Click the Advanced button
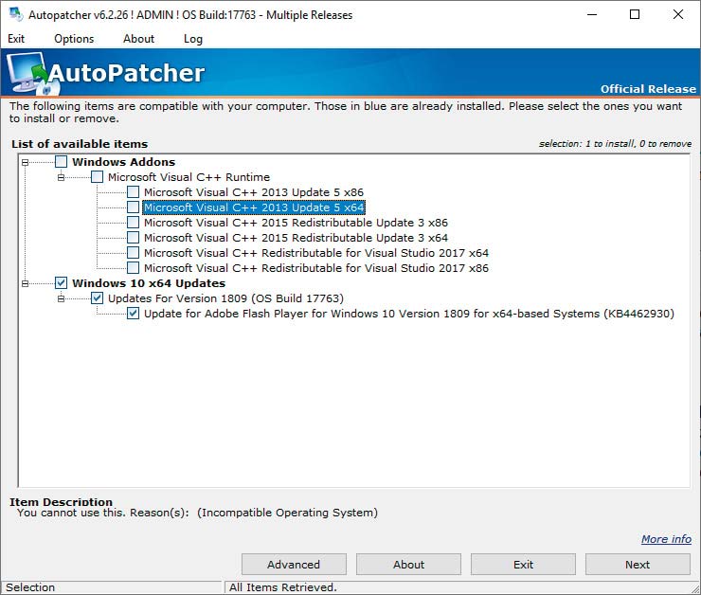This screenshot has height=595, width=701. pos(294,565)
